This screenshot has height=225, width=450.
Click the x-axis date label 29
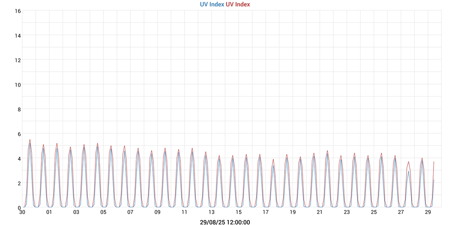pos(428,212)
